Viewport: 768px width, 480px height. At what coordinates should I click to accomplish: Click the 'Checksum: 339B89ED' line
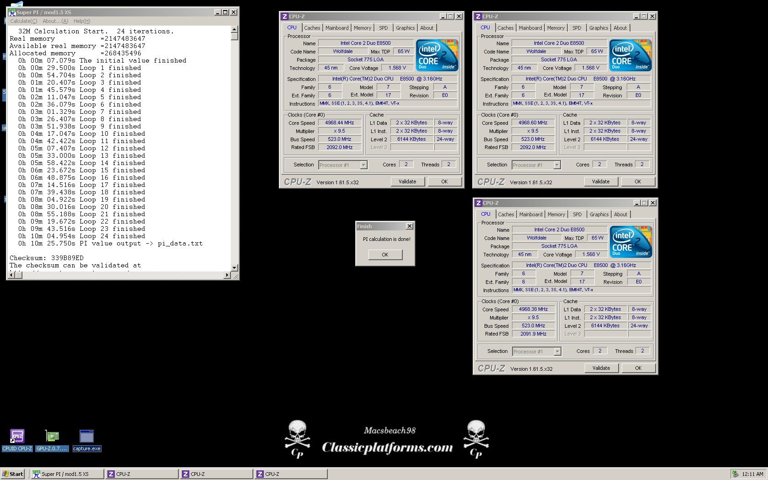[47, 258]
